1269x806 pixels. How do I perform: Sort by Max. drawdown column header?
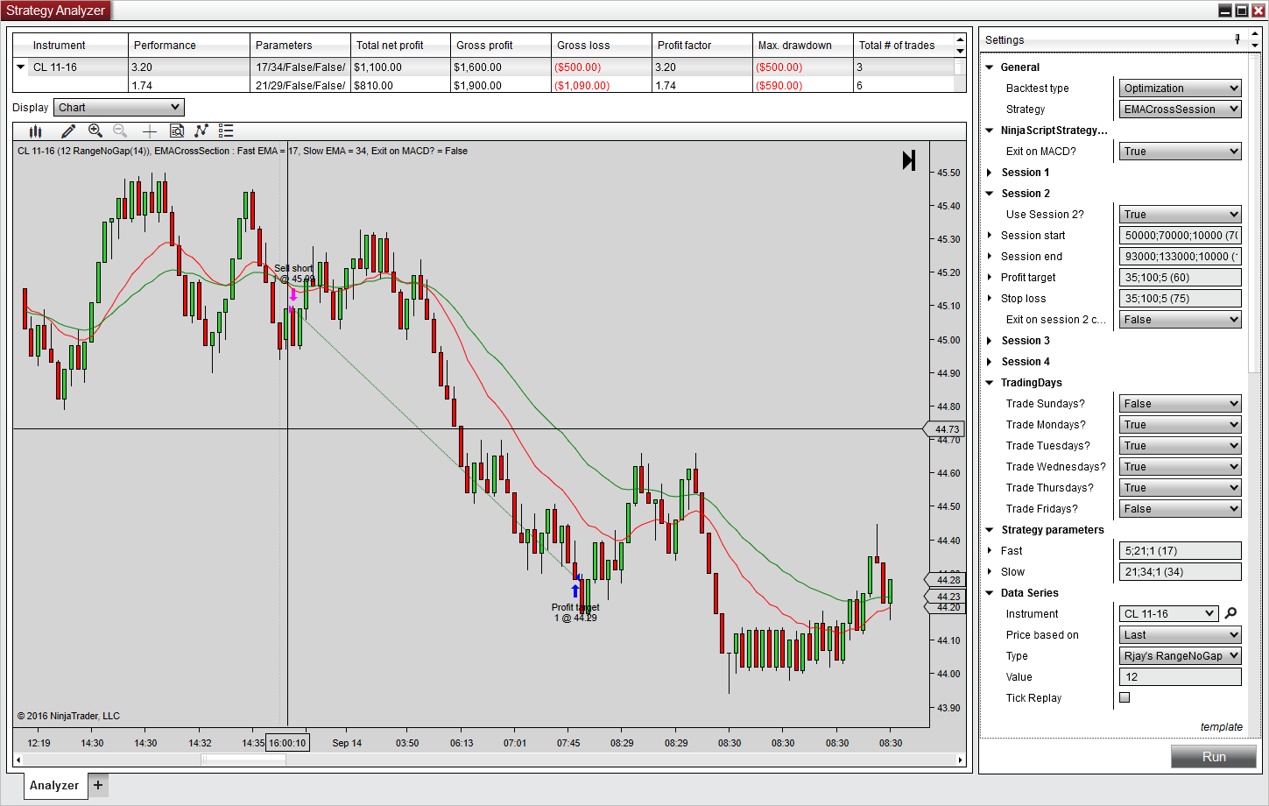point(803,46)
